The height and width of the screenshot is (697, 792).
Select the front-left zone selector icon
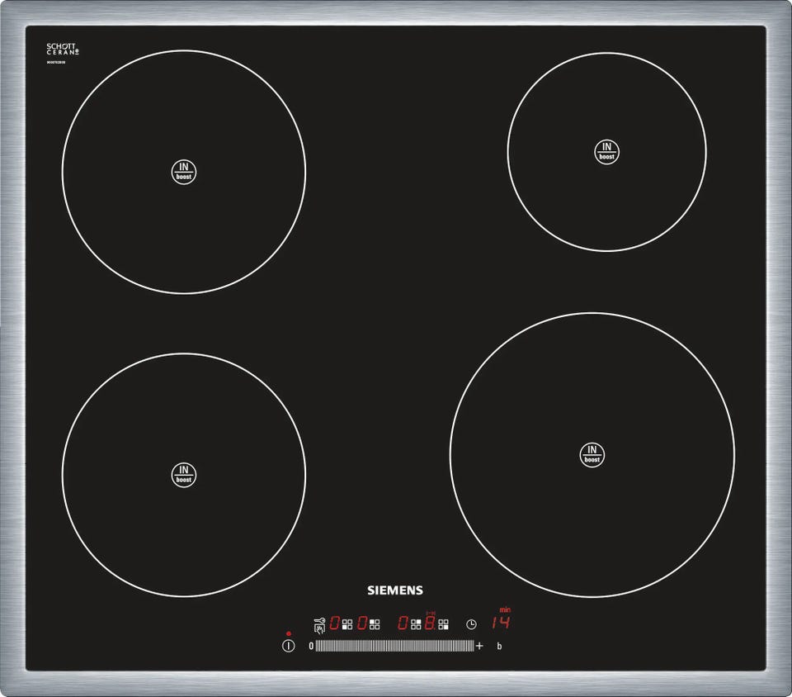347,624
